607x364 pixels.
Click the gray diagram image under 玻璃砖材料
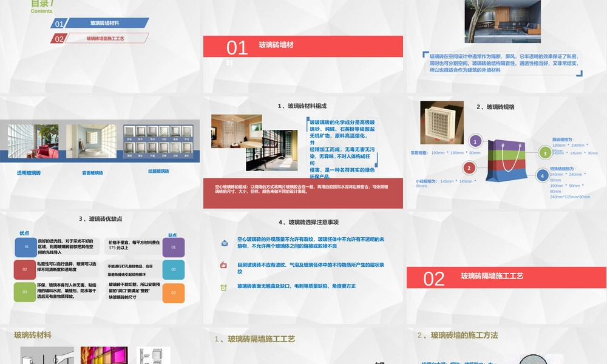[x=47, y=355]
